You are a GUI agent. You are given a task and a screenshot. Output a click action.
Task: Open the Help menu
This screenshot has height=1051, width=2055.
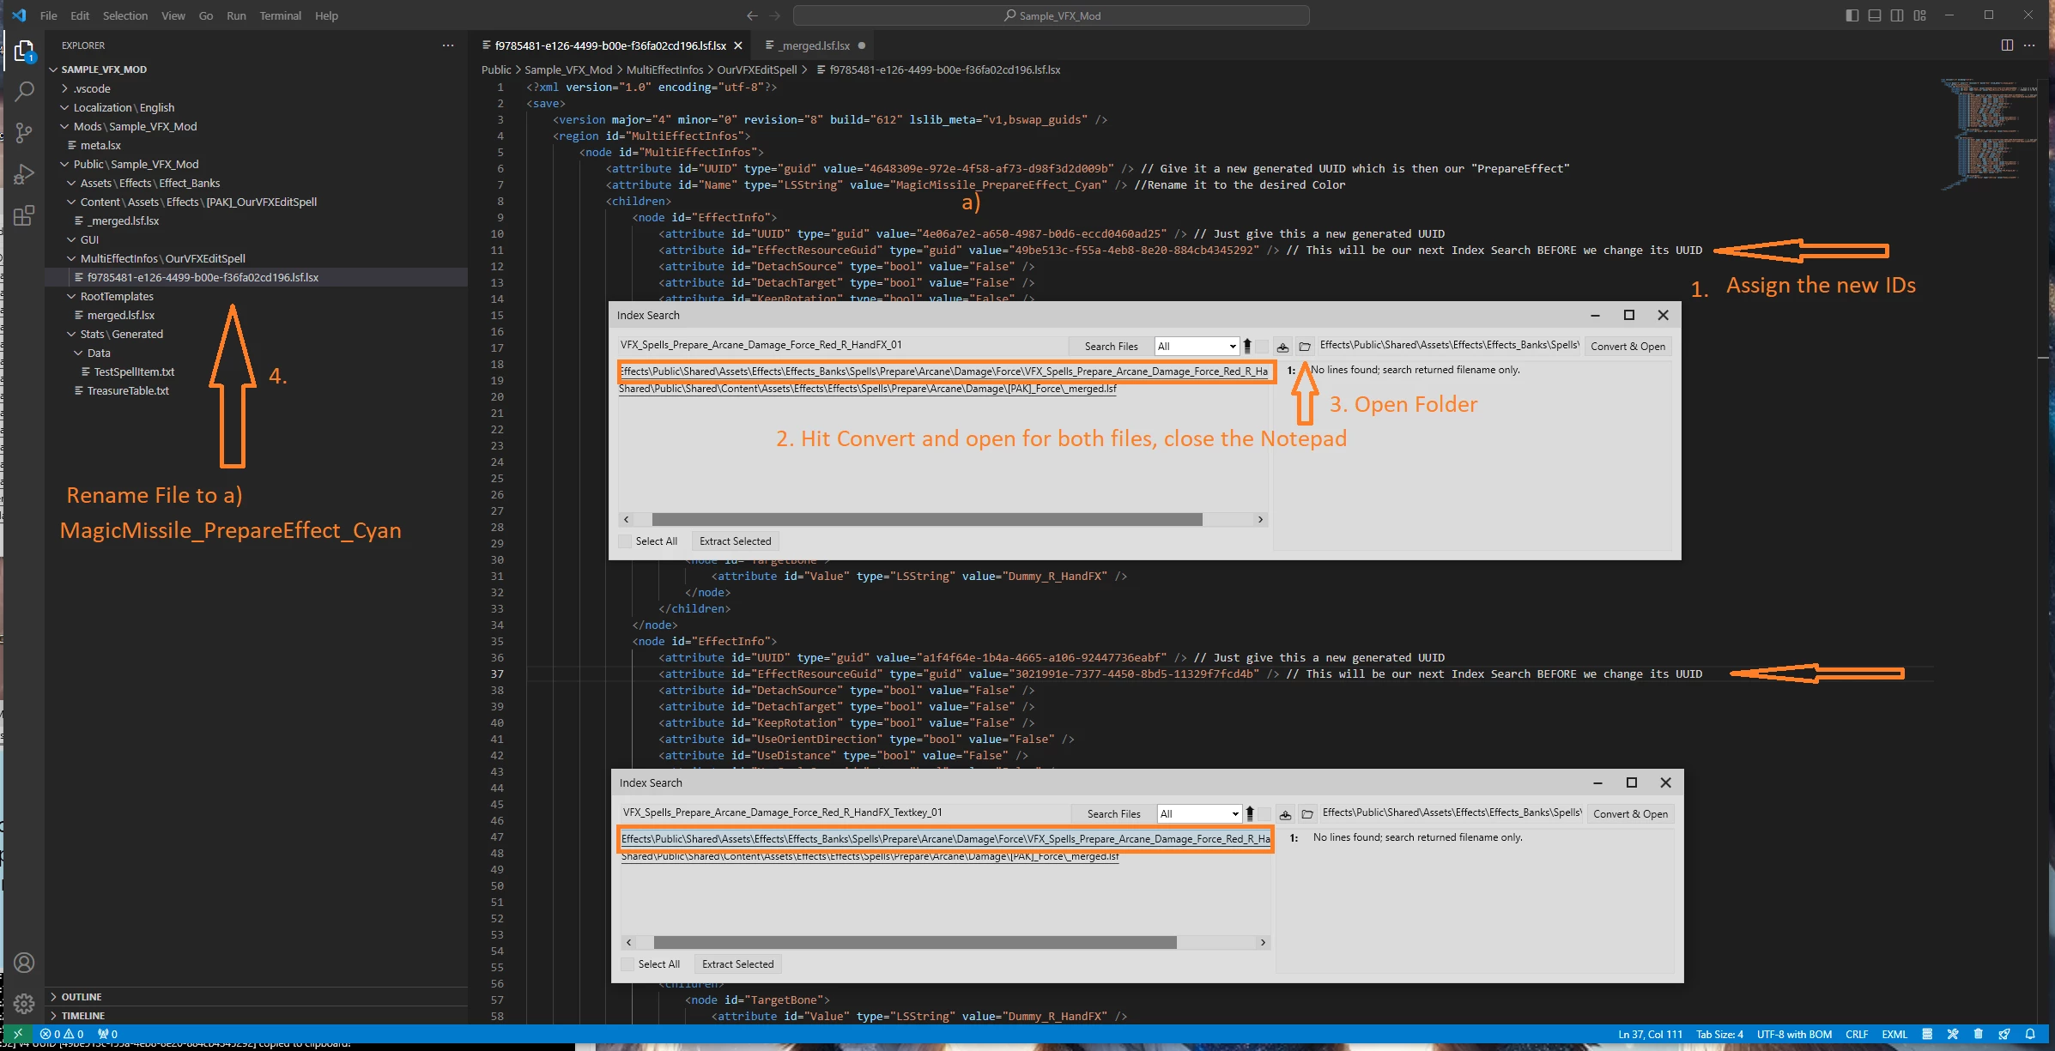(326, 15)
